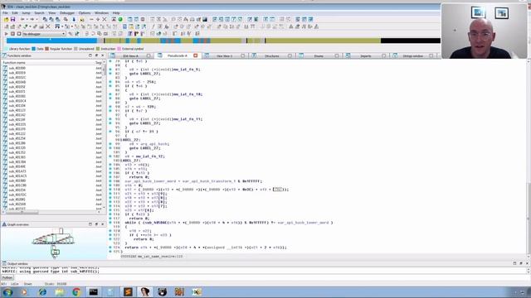The image size is (531, 298).
Task: Switch to the Structures tab
Action: point(271,55)
